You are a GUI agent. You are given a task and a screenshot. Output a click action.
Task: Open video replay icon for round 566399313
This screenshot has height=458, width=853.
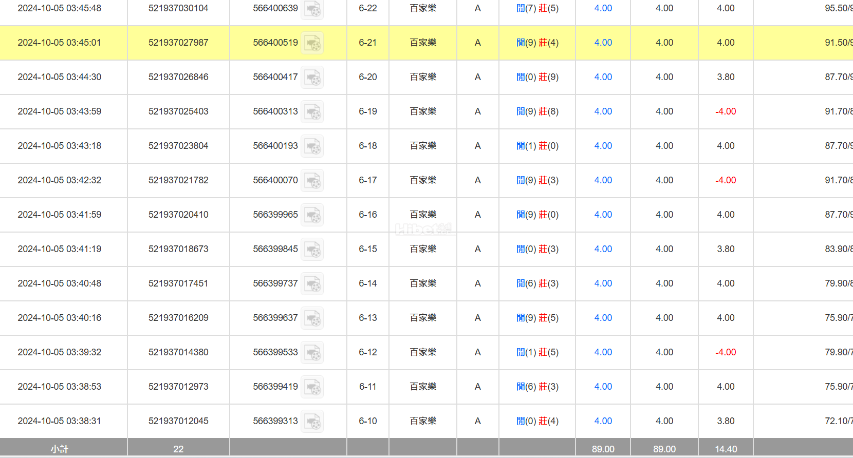[x=312, y=422]
